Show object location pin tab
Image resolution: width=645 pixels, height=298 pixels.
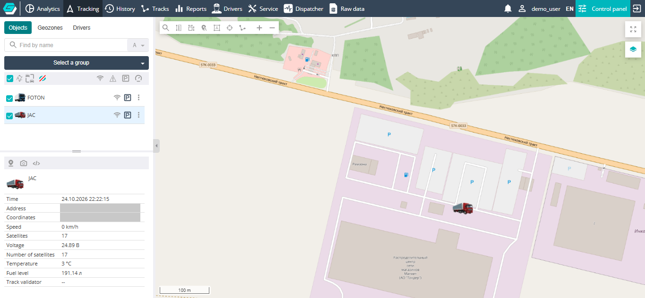coord(11,163)
